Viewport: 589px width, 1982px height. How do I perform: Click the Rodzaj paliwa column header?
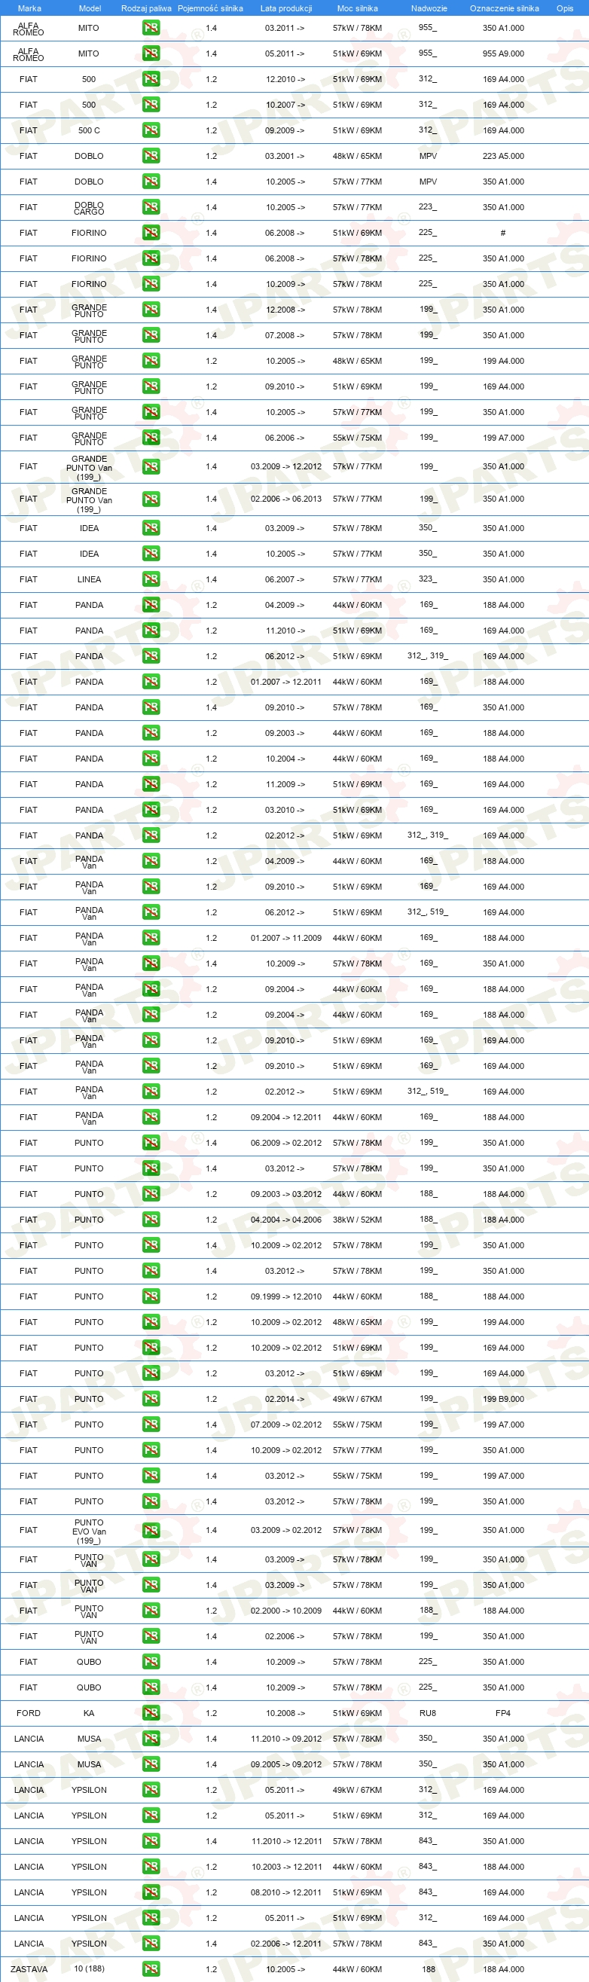tap(146, 8)
